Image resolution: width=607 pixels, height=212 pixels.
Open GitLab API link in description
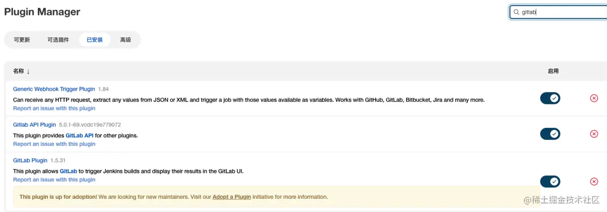79,136
